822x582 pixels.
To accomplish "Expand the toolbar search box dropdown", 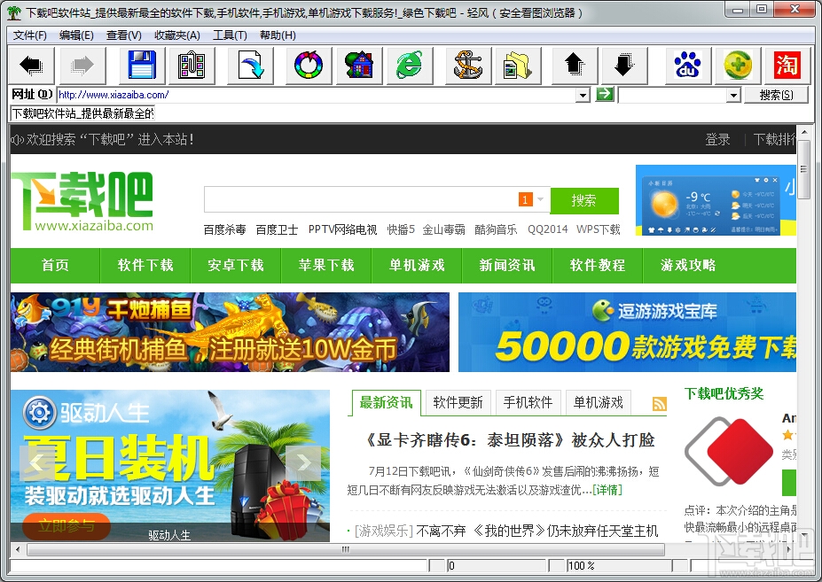I will (x=733, y=96).
